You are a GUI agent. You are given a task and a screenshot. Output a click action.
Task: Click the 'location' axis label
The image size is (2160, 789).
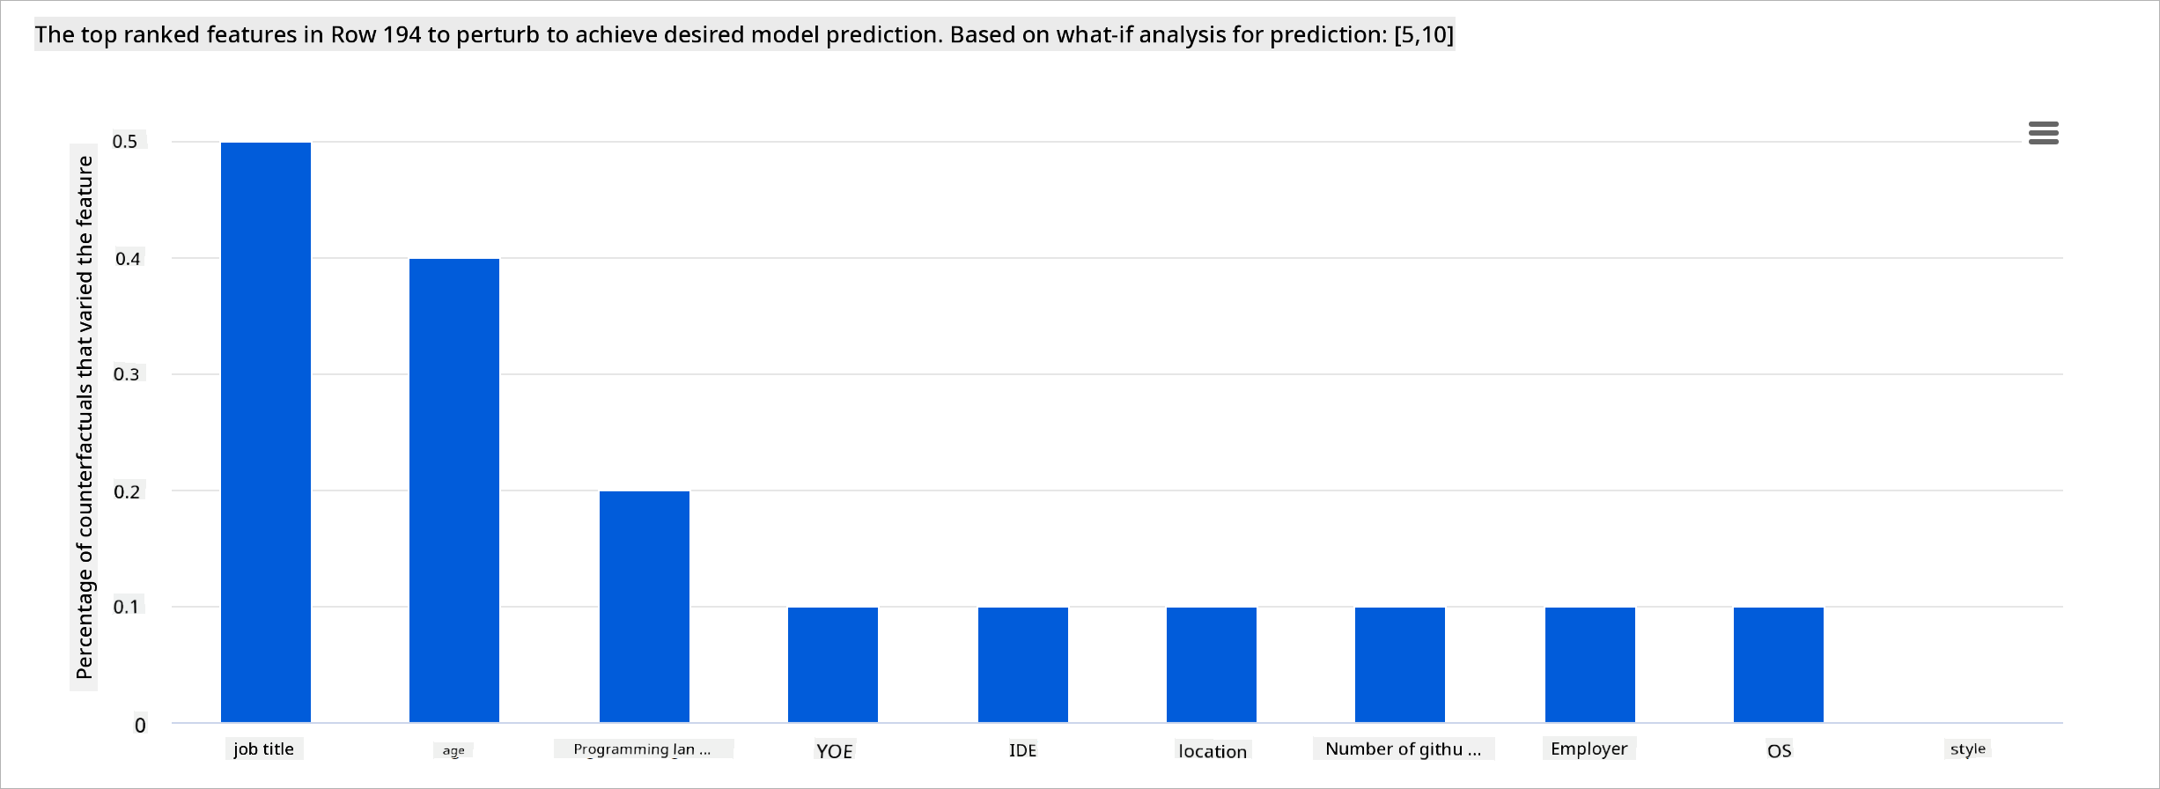click(x=1213, y=750)
